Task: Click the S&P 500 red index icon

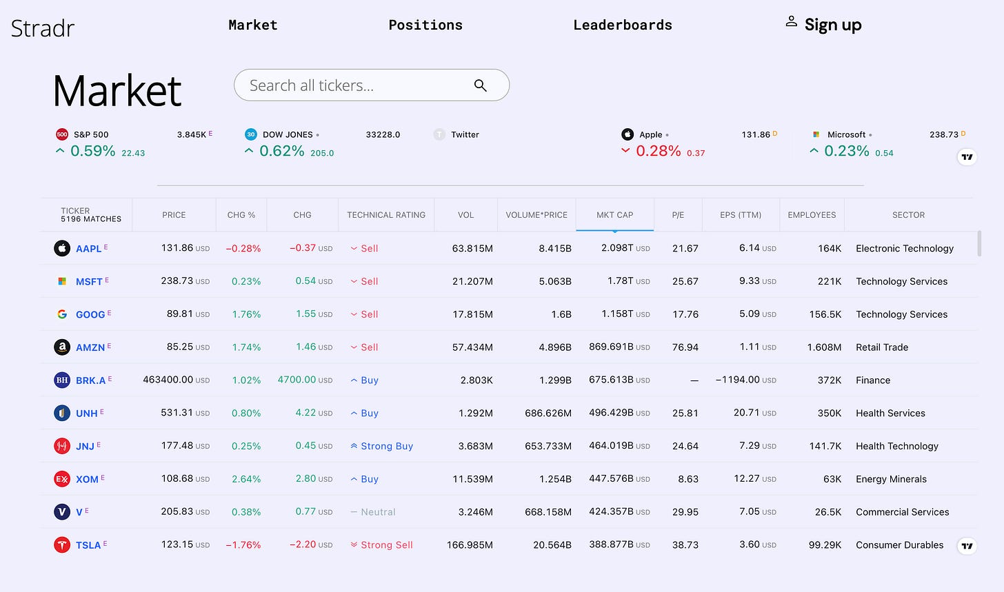Action: pos(62,134)
